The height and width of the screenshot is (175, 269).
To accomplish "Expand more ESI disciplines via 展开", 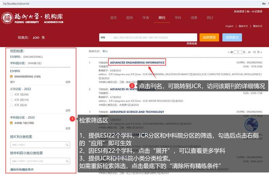I will [13, 82].
